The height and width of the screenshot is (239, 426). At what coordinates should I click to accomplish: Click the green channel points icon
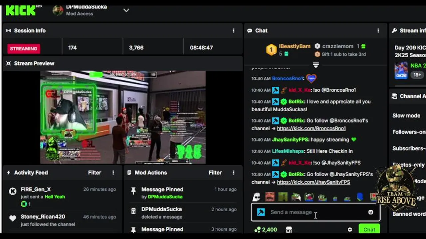coord(257,229)
